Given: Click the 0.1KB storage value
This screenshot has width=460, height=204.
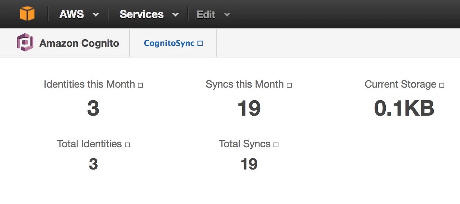Looking at the screenshot, I should tap(404, 108).
